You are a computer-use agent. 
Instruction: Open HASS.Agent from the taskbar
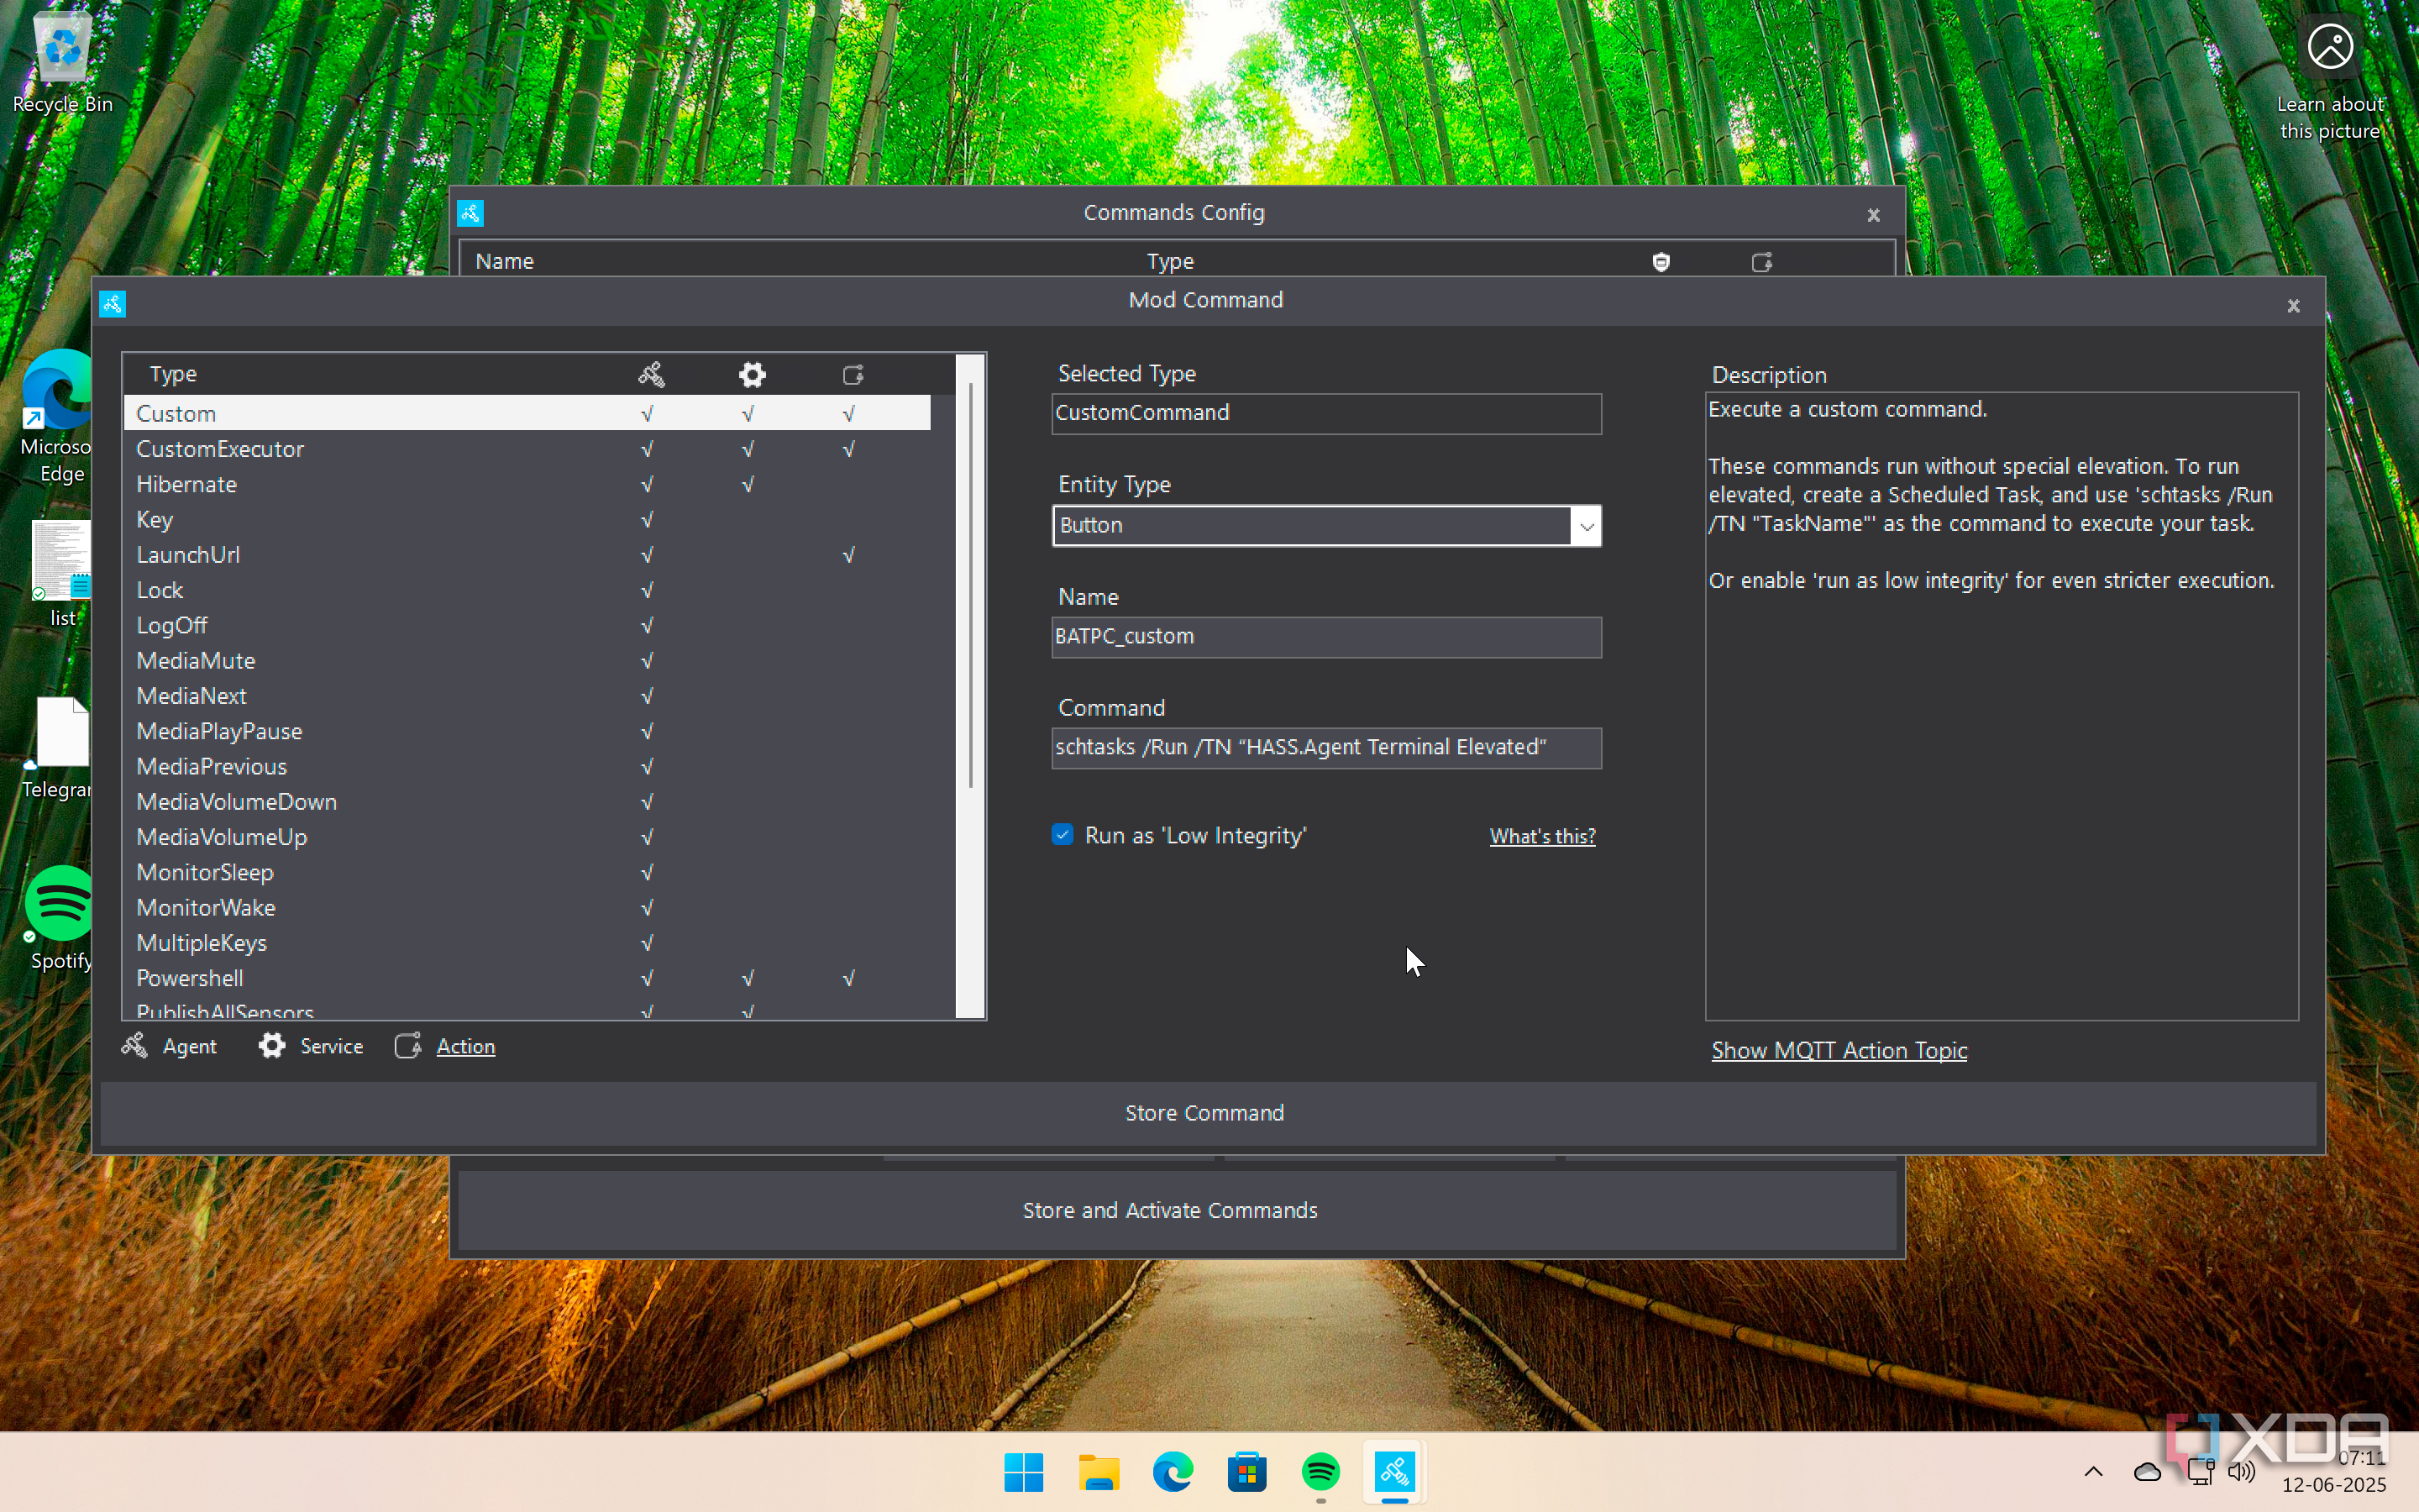point(1394,1472)
